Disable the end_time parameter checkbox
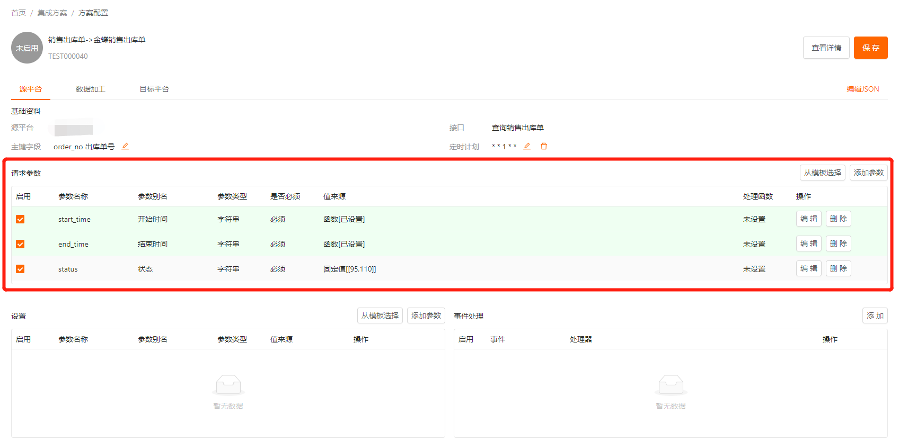 20,244
